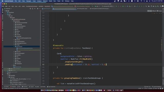Image resolution: width=164 pixels, height=92 pixels.
Task: Open the Project vertical side tab
Action: (x=3, y=10)
